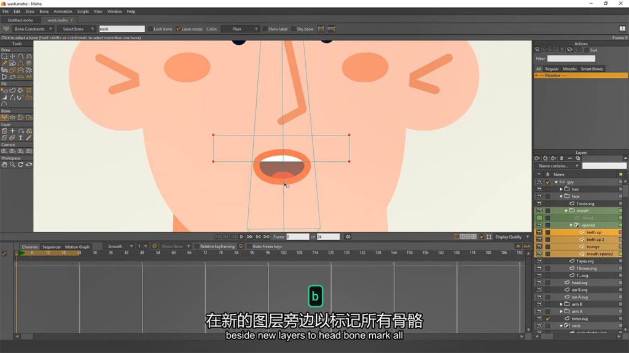Open the File menu
Image resolution: width=629 pixels, height=353 pixels.
(6, 12)
